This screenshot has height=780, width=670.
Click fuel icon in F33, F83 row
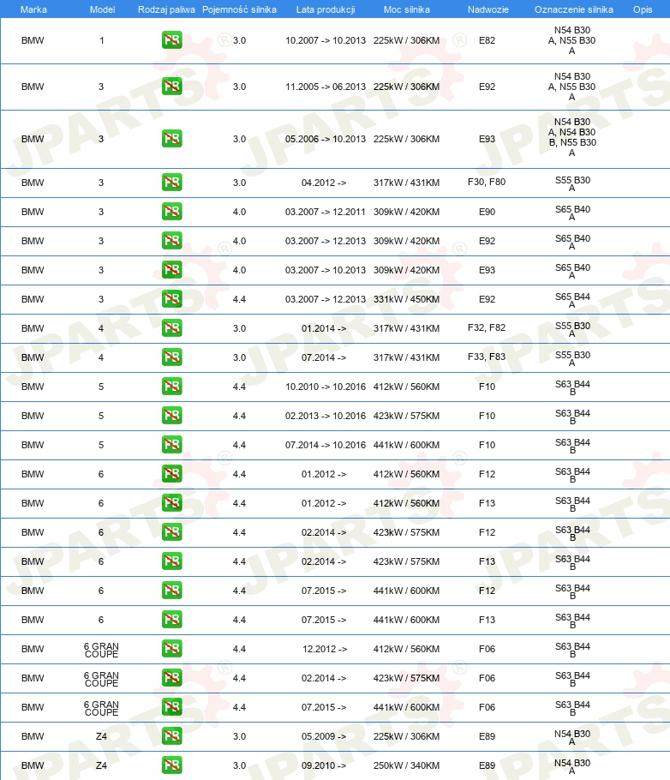click(171, 357)
